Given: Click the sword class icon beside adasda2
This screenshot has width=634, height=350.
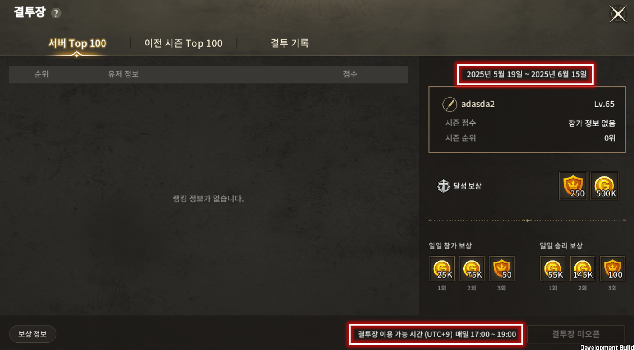Looking at the screenshot, I should pos(450,104).
